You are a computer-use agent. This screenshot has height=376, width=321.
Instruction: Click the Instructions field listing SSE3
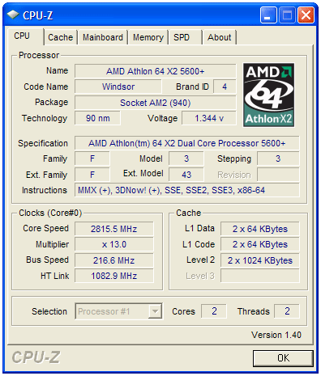point(187,190)
